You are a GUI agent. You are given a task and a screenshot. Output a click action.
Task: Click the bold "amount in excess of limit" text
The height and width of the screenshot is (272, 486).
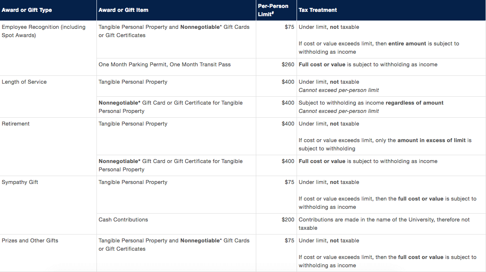(x=431, y=141)
